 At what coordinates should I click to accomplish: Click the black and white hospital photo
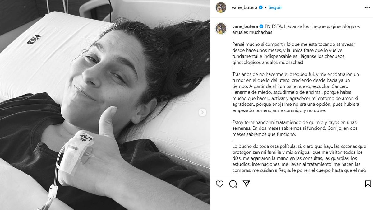click(105, 105)
